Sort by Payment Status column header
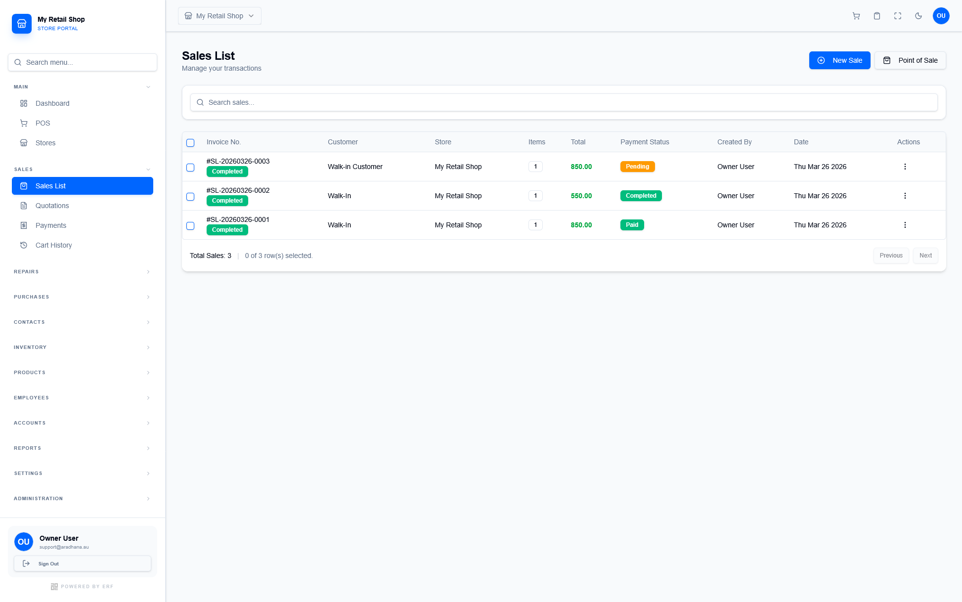The width and height of the screenshot is (962, 602). pyautogui.click(x=645, y=142)
